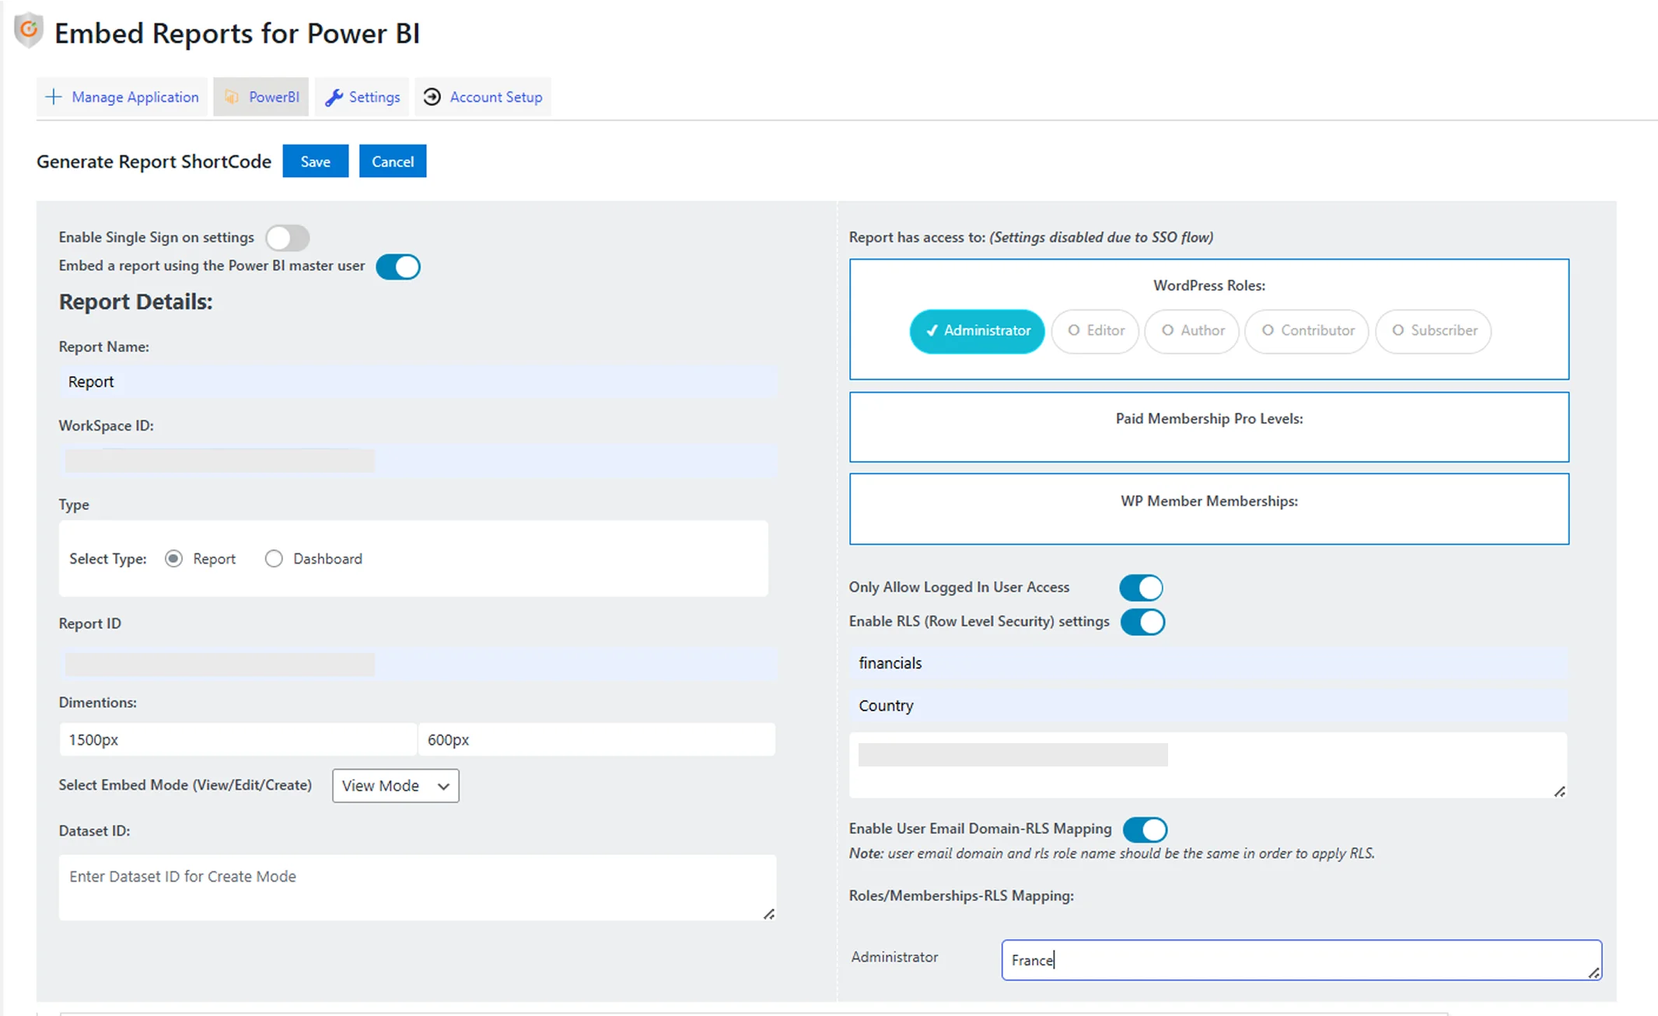Toggle Enable Single Sign on settings
The height and width of the screenshot is (1016, 1658).
tap(287, 238)
